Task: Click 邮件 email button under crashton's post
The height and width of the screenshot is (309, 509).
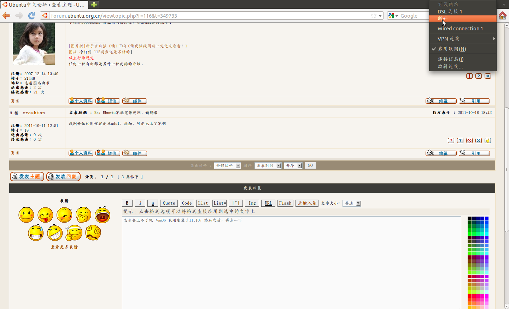Action: pyautogui.click(x=135, y=153)
